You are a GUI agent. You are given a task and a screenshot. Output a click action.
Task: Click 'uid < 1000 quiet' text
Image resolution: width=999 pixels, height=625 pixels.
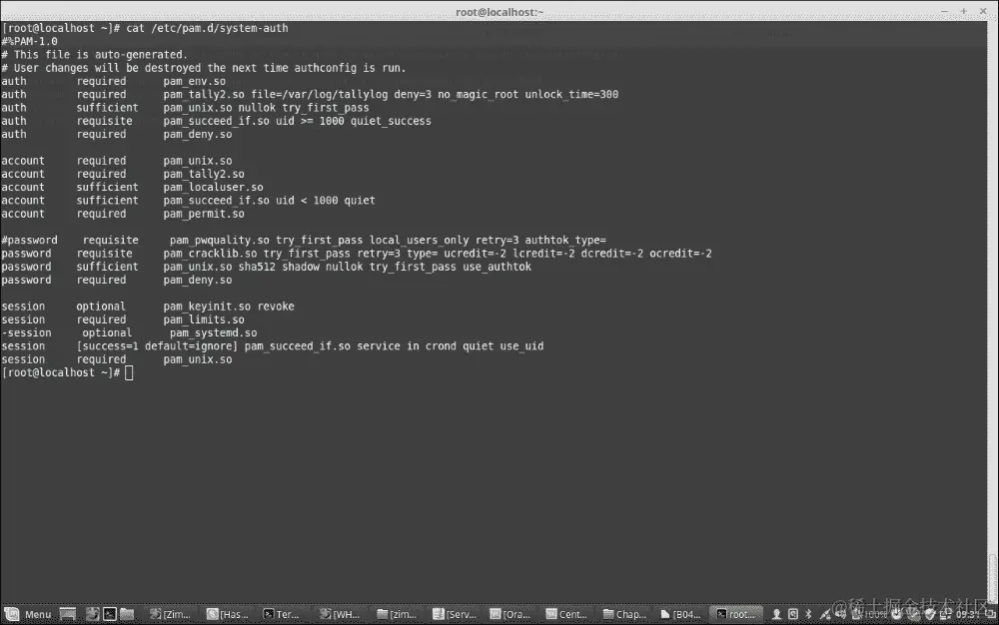point(326,201)
